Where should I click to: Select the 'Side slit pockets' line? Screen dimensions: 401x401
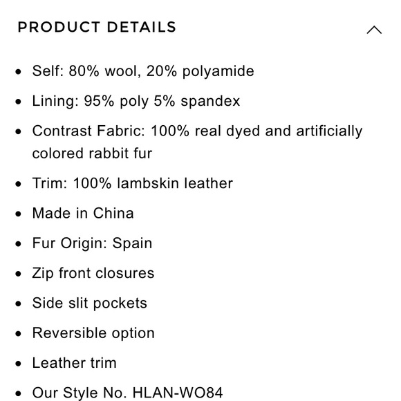point(89,303)
